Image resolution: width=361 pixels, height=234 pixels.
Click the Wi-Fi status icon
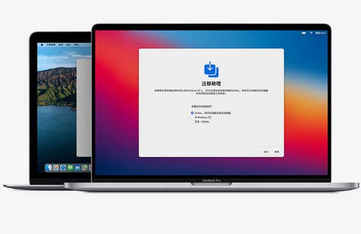pos(311,33)
